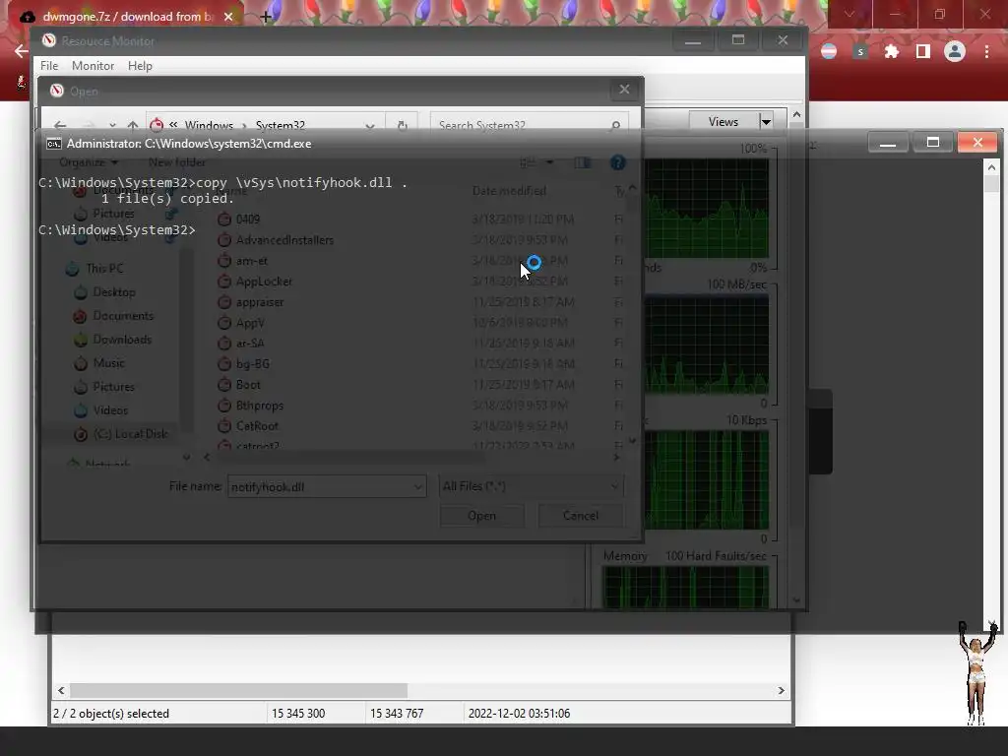Click the bottom horizontal scrollbar right arrow
Screen dimensions: 1008x756
coord(781,690)
